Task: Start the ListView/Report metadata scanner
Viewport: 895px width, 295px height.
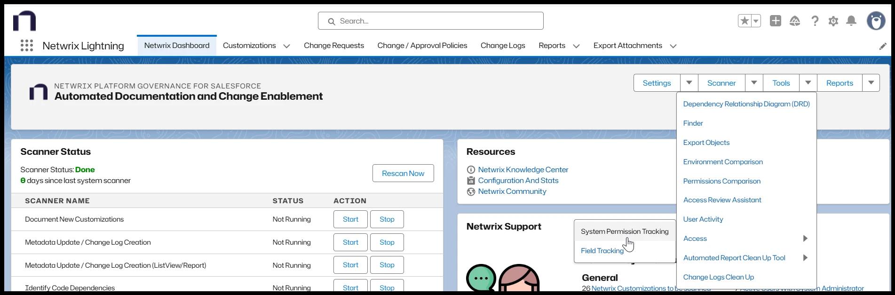Action: pos(350,265)
